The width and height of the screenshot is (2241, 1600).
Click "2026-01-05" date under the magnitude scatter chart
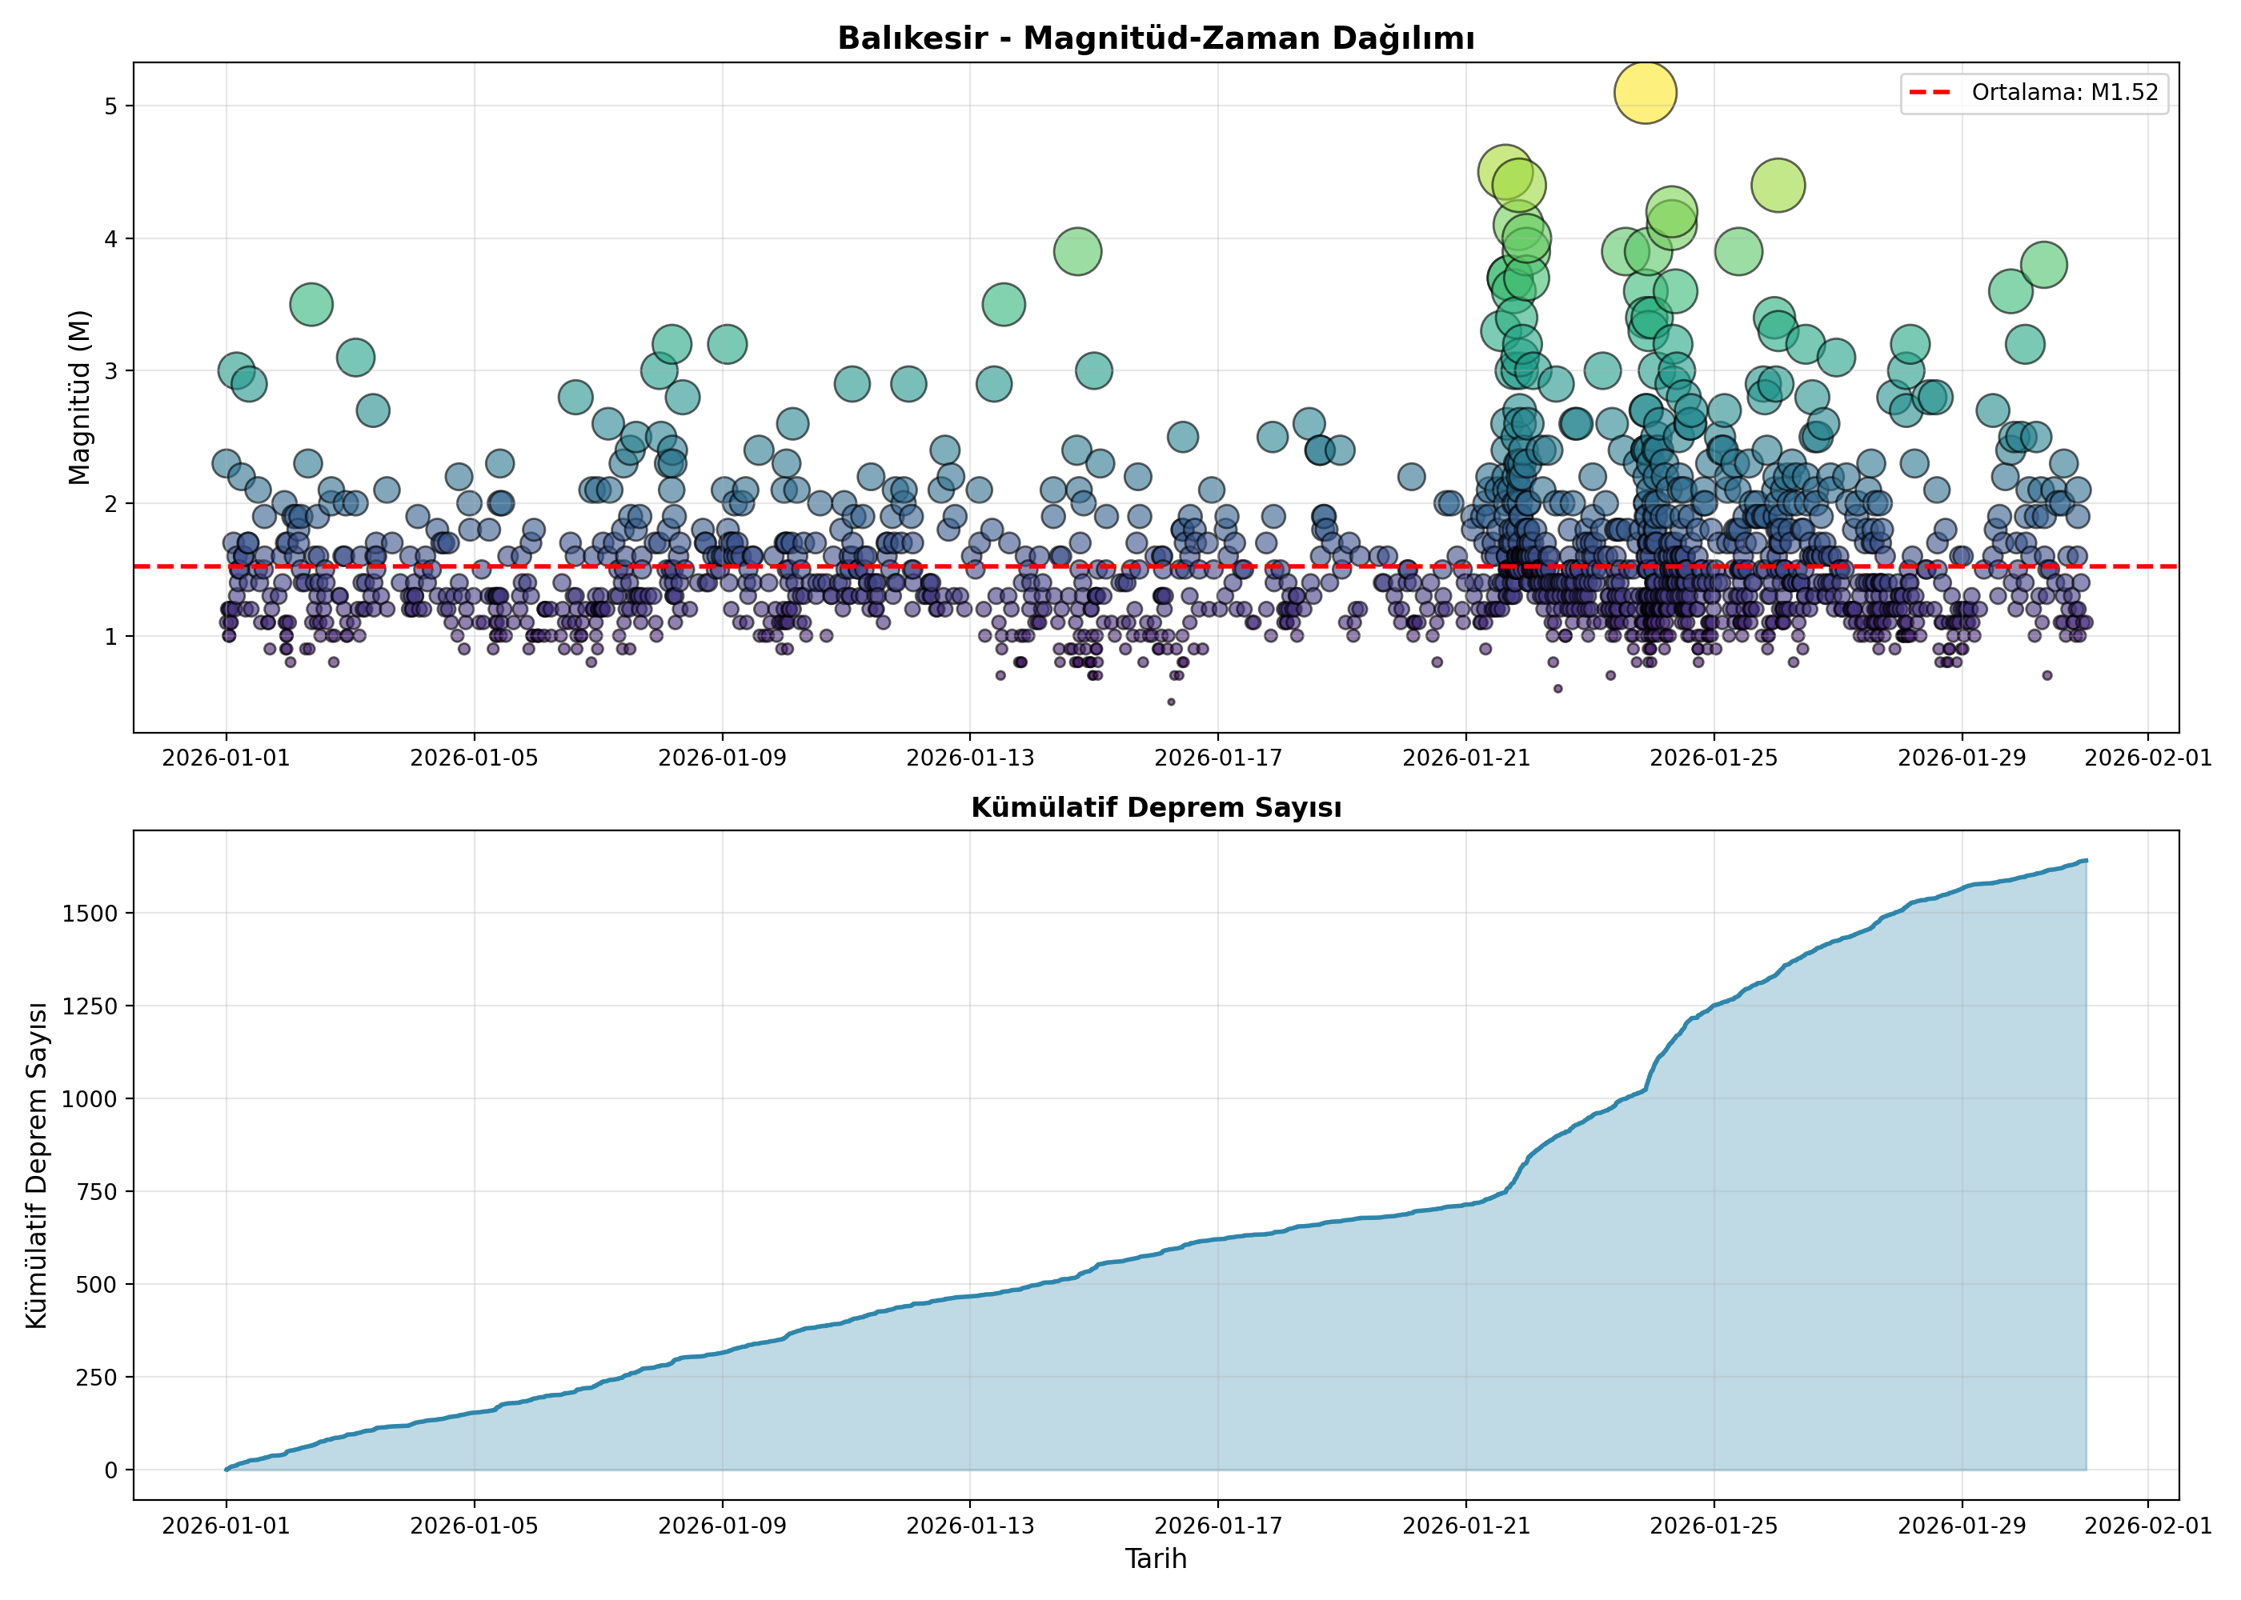tap(475, 758)
